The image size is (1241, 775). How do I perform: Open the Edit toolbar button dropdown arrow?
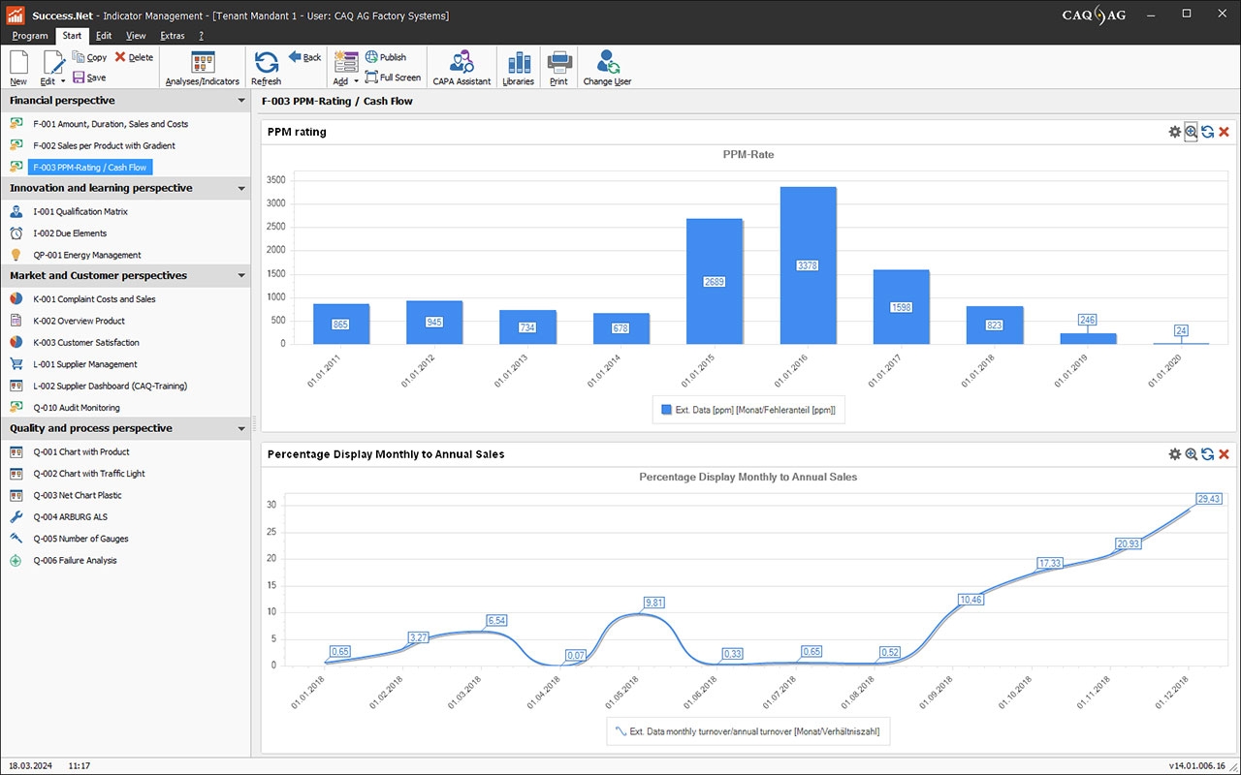63,81
